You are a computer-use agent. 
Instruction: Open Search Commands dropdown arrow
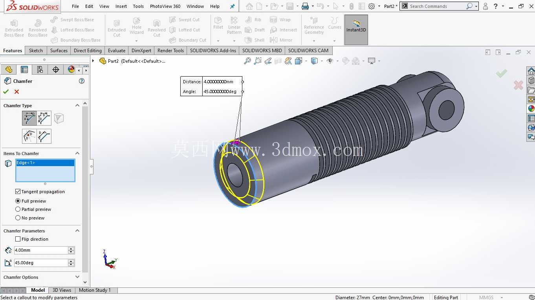pos(476,6)
